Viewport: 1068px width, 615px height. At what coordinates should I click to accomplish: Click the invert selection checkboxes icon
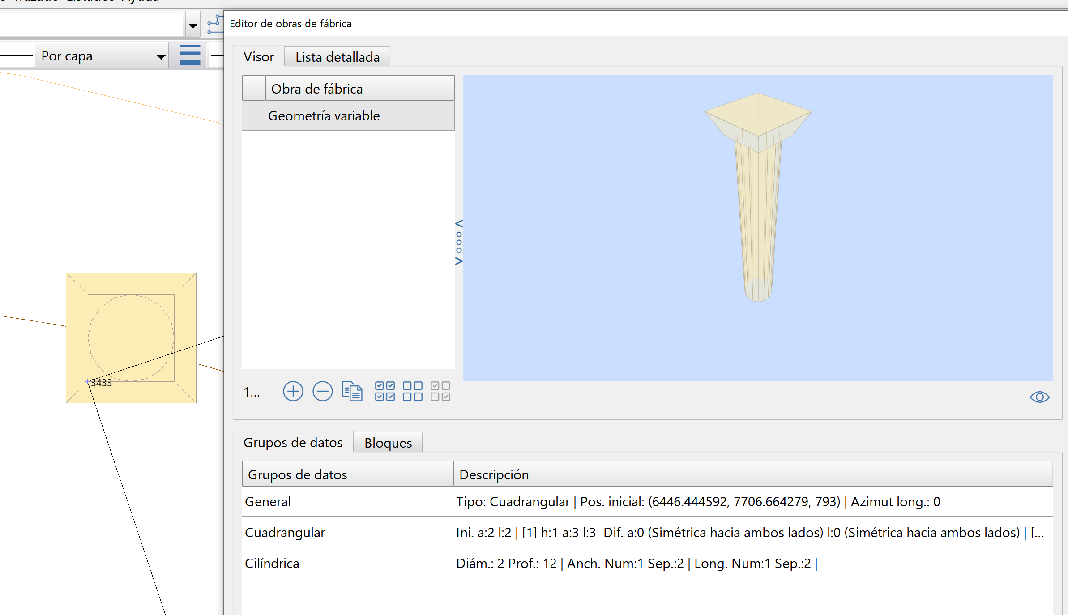(440, 392)
